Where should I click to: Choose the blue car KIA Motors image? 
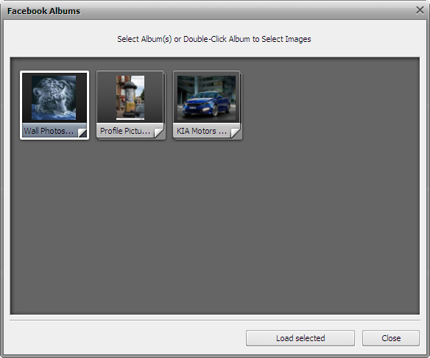pyautogui.click(x=206, y=98)
